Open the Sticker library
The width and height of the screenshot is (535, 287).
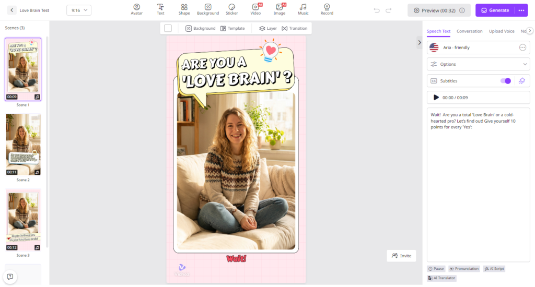click(231, 9)
